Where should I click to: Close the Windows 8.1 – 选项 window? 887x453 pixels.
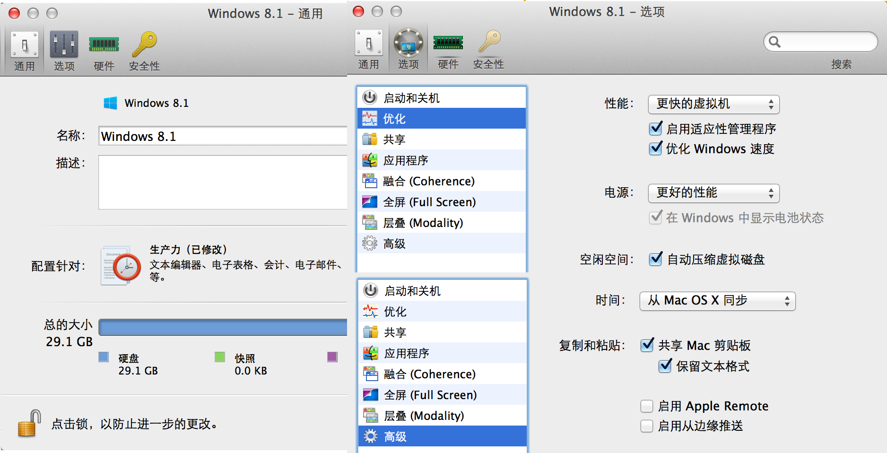(359, 11)
